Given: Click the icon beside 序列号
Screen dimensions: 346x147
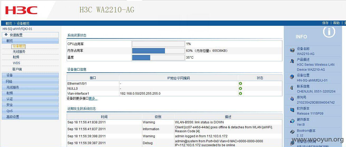Looking at the screenshot, I should click(292, 99).
